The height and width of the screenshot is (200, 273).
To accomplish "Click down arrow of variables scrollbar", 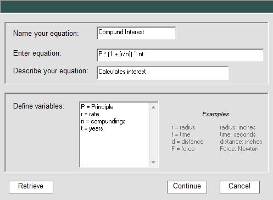I will (x=153, y=162).
